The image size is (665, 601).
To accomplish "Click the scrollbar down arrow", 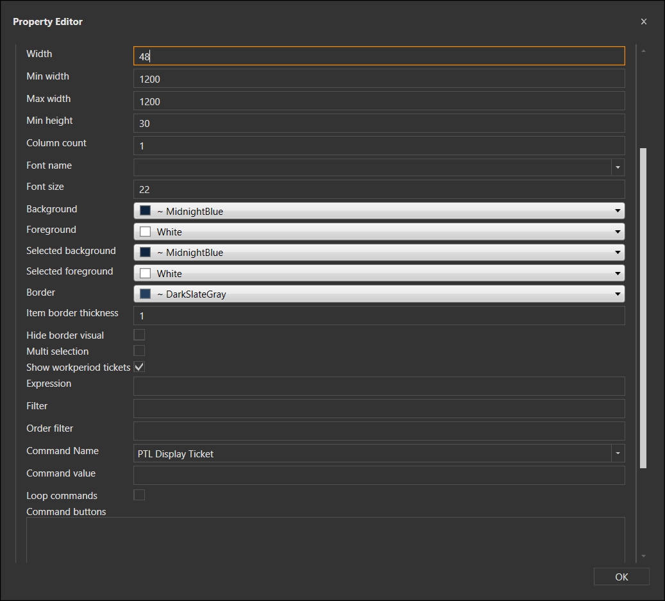I will pyautogui.click(x=643, y=556).
